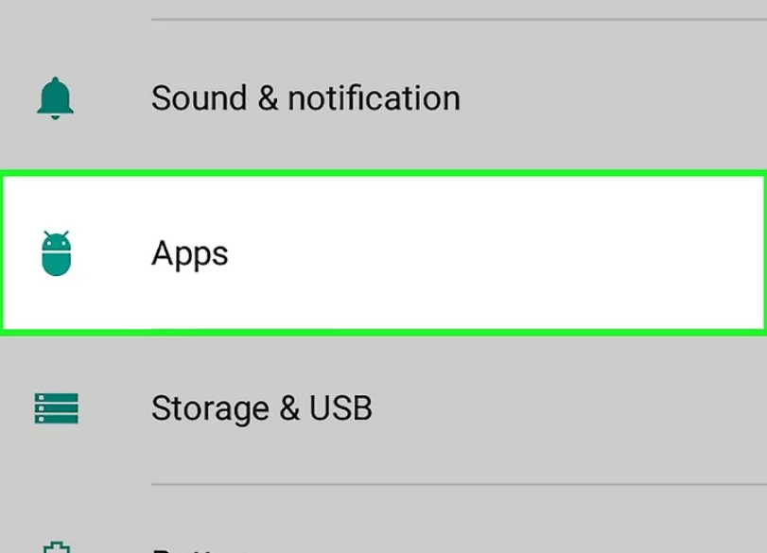Click the Android robot Apps icon

pos(56,253)
